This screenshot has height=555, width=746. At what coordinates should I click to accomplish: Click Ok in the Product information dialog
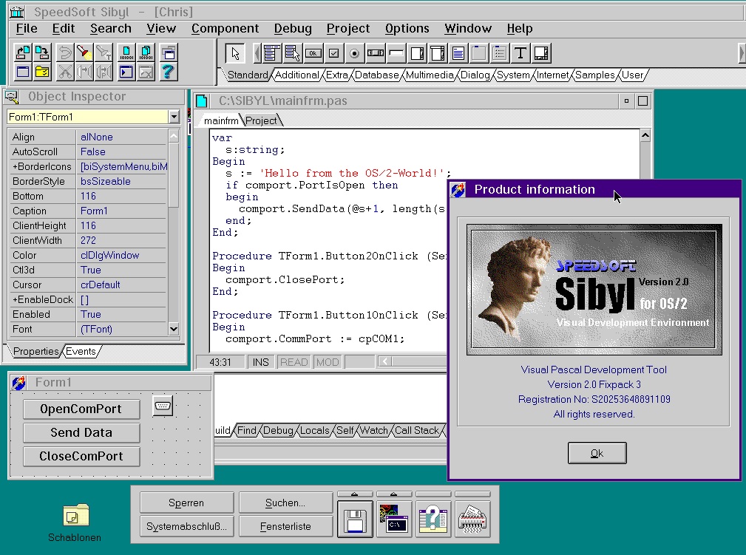click(597, 453)
